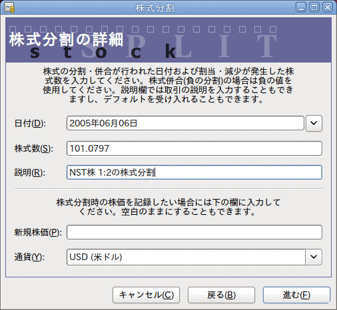This screenshot has height=310, width=337.
Task: Click the 株式数(S) label
Action: click(x=34, y=148)
